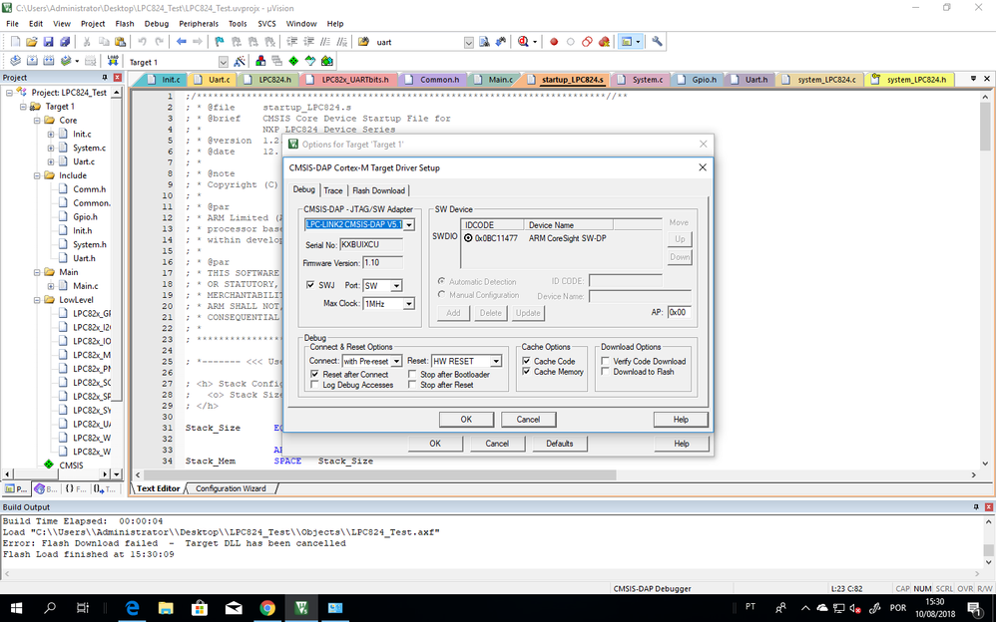Rebuild all target files icon
Screen dimensions: 996x622
point(48,61)
